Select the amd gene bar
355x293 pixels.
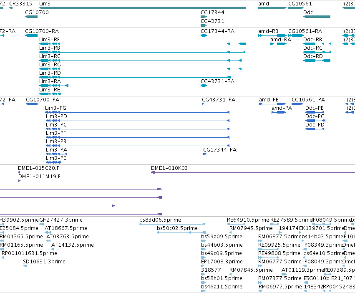272,8
